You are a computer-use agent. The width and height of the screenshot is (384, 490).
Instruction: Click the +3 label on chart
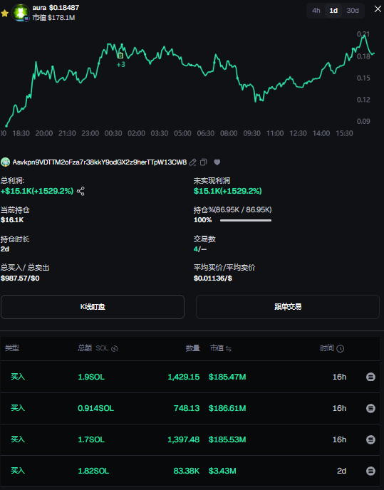point(121,65)
